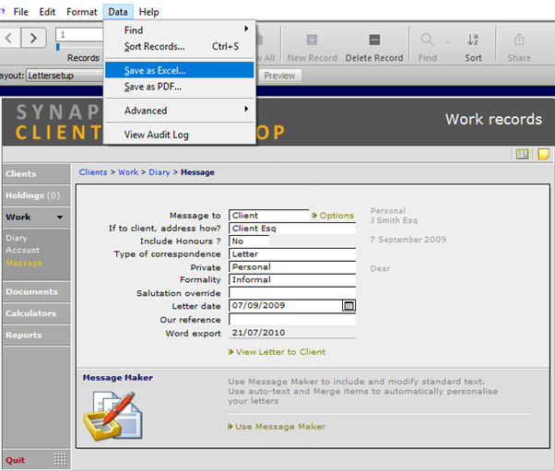Follow the Work breadcrumb link
Image resolution: width=555 pixels, height=471 pixels.
[x=128, y=172]
